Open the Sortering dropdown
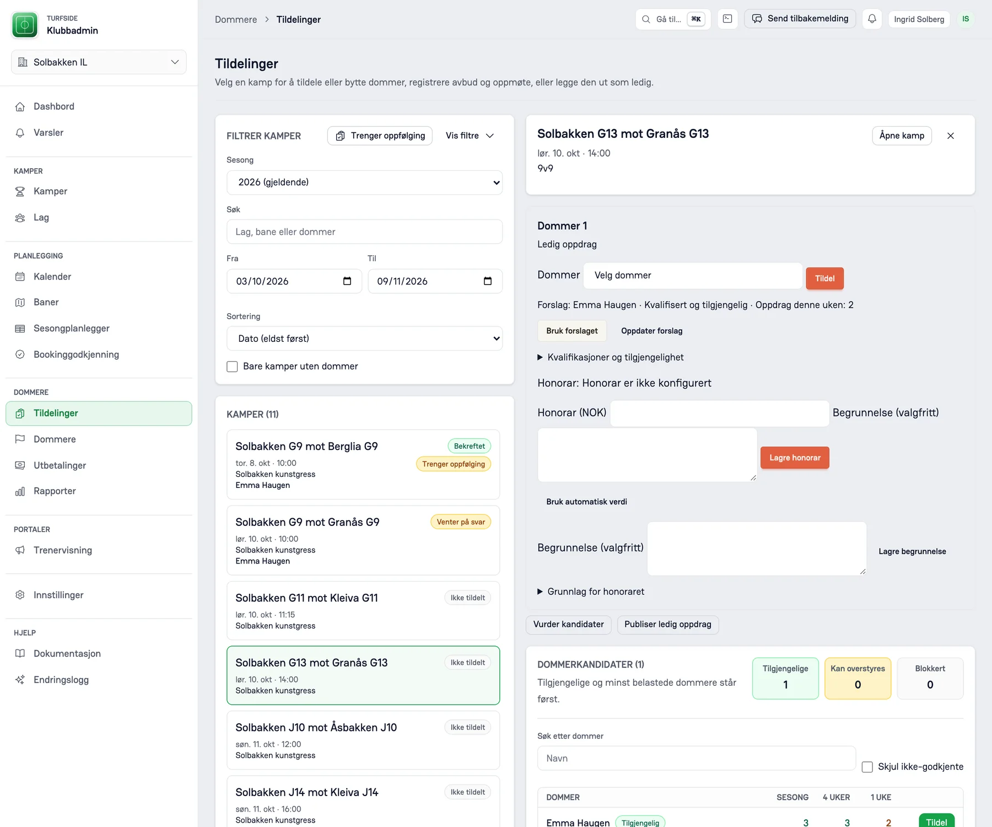Viewport: 992px width, 827px height. (364, 339)
